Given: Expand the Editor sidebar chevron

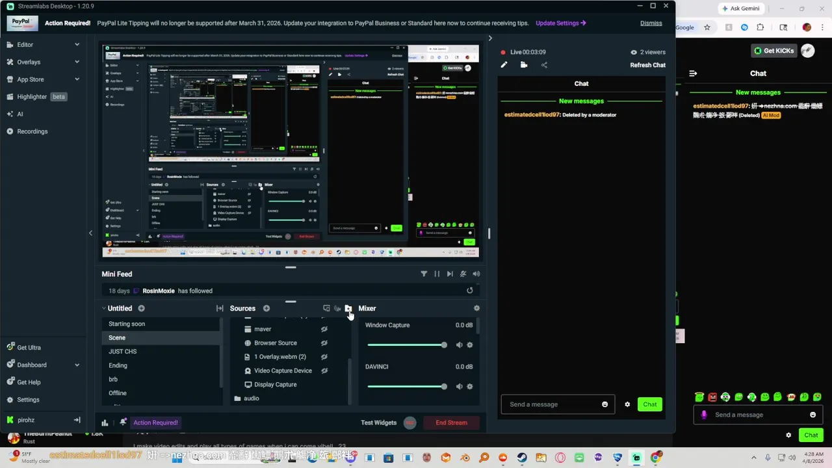Looking at the screenshot, I should pos(77,45).
